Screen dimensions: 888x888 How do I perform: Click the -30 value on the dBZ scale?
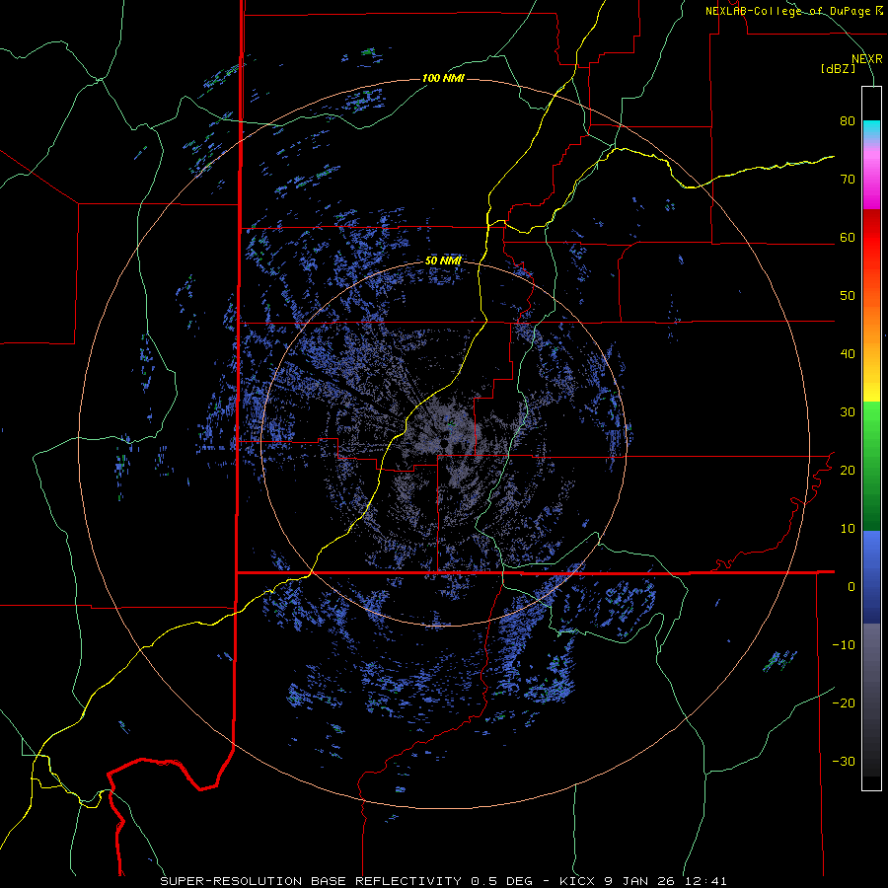coord(844,762)
